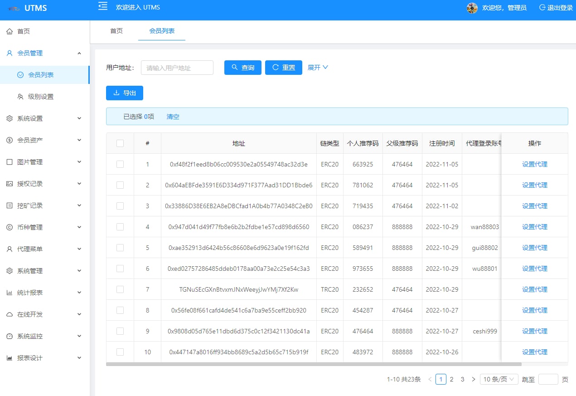
Task: Select the checkbox for row 5
Action: 120,248
